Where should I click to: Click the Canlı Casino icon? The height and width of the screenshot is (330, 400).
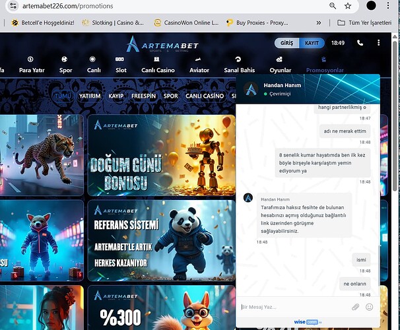tap(156, 59)
